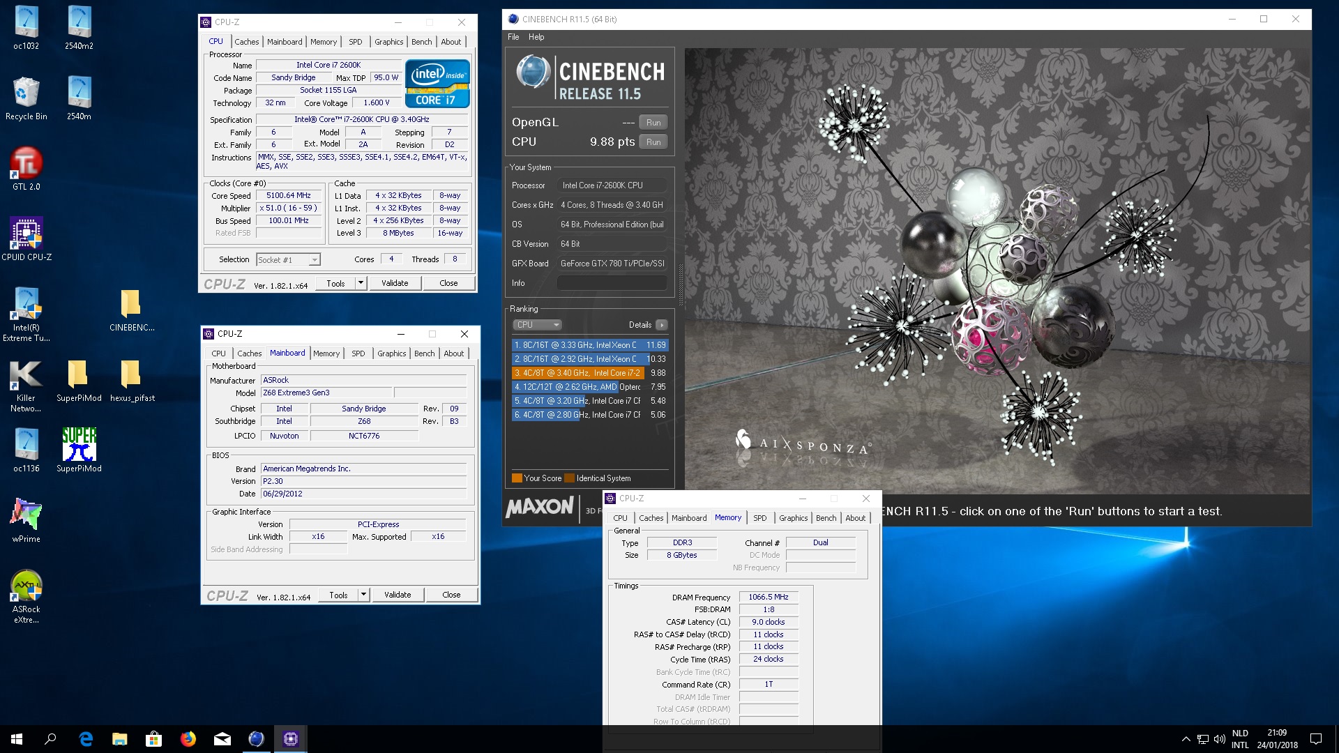Open taskbar search
1339x753 pixels.
point(50,739)
